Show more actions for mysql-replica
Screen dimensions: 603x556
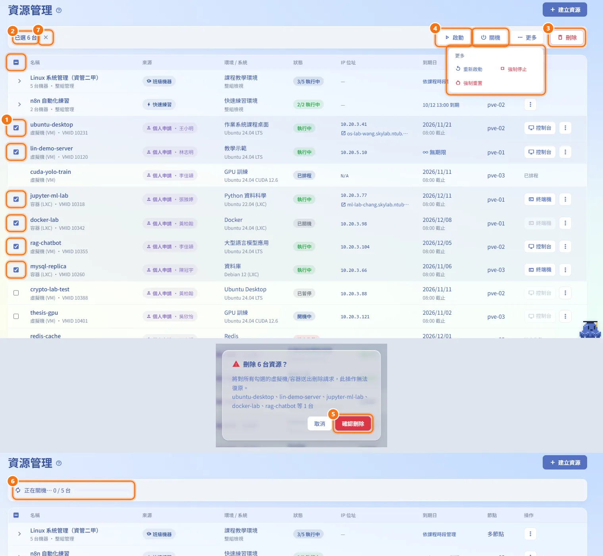pyautogui.click(x=565, y=270)
